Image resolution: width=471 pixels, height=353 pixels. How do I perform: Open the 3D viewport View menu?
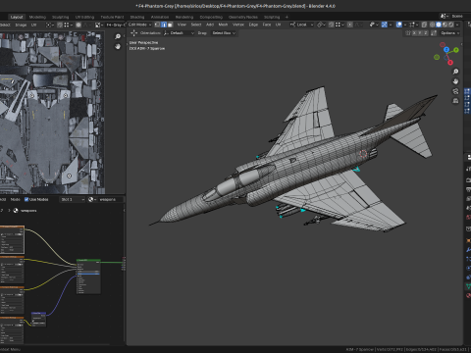click(x=182, y=25)
